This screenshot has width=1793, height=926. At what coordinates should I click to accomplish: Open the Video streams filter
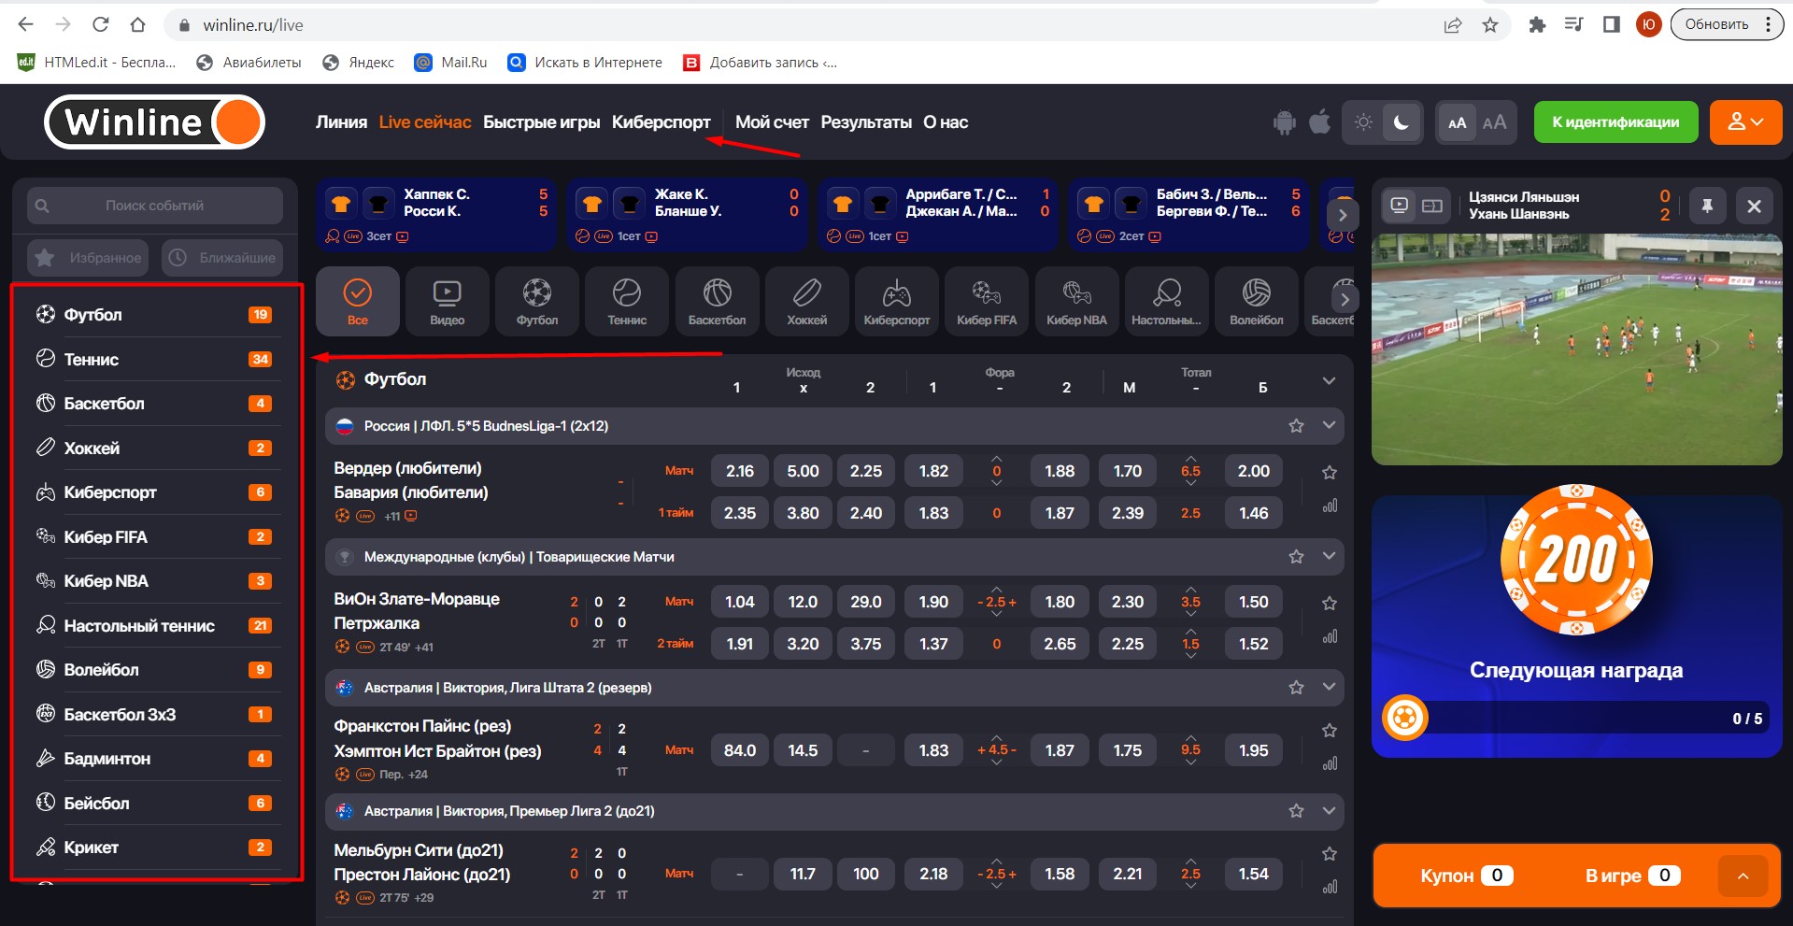[447, 301]
